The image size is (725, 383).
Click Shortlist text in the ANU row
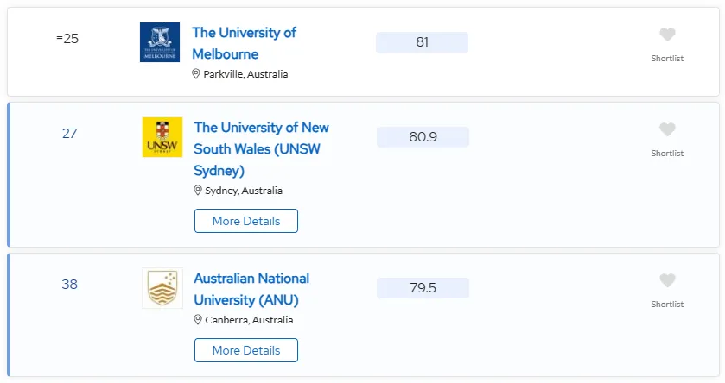[x=667, y=305]
